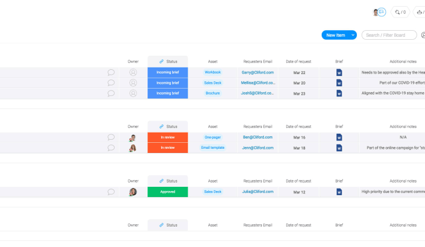Screen dimensions: 425x247
Task: Open Word brief for Brochure row
Action: pos(339,93)
